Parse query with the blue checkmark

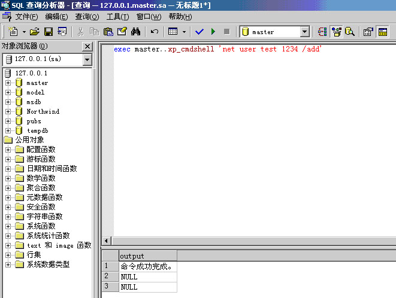199,32
